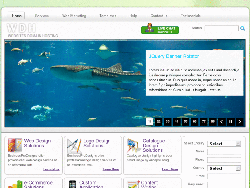
Task: Open the Services menu item
Action: coord(42,16)
